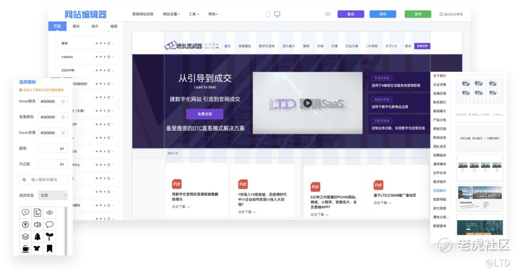Click the 内边距 px input field
This screenshot has height=275, width=520.
coord(53,164)
